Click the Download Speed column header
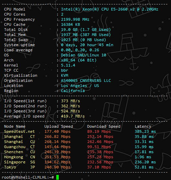Viewport: 171px width, 180px height. 104,126
